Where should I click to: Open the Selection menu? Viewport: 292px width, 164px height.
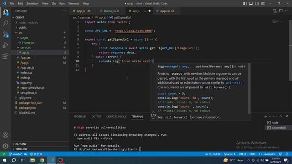click(x=32, y=4)
